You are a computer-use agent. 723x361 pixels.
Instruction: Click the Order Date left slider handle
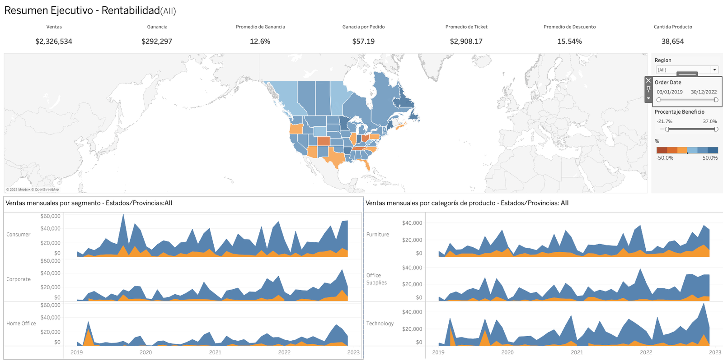(x=659, y=100)
